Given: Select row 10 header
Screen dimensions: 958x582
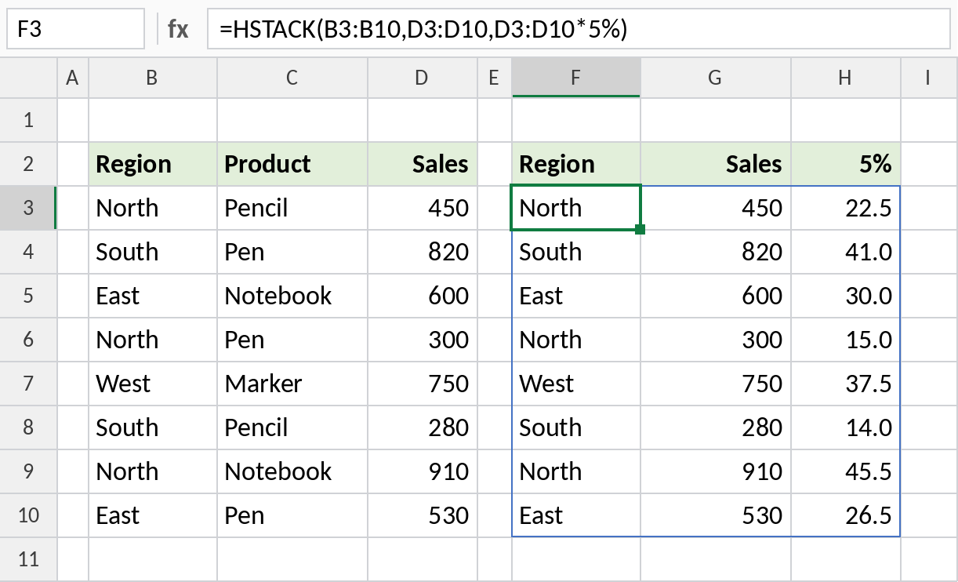Looking at the screenshot, I should (29, 515).
